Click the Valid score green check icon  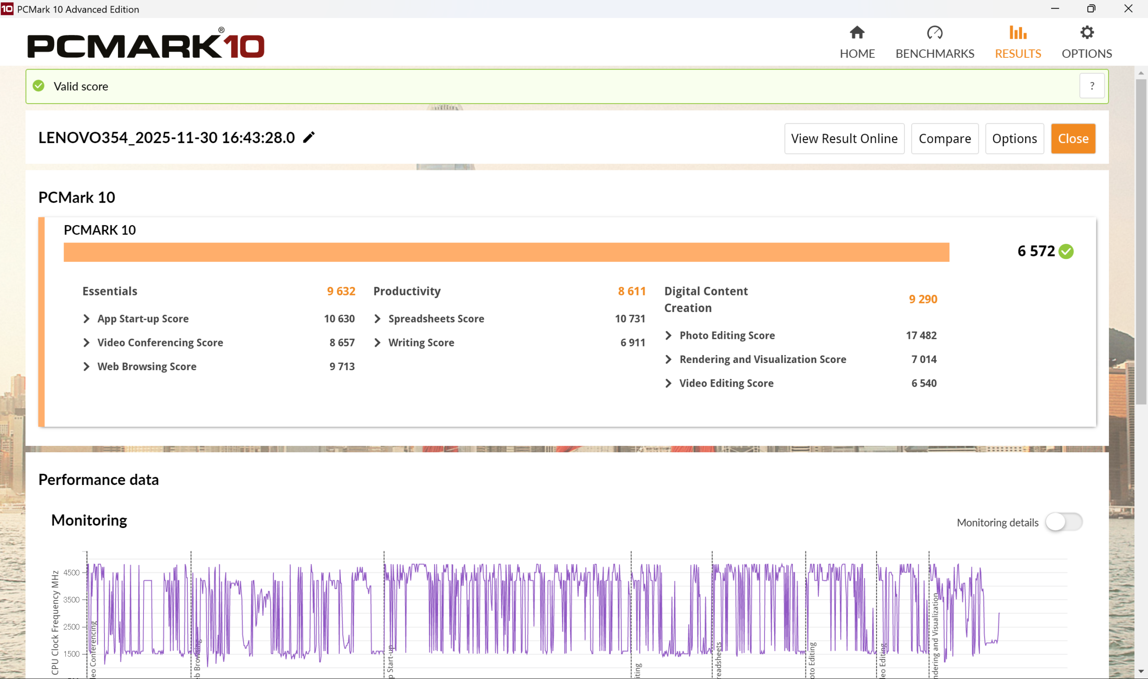[x=39, y=86]
